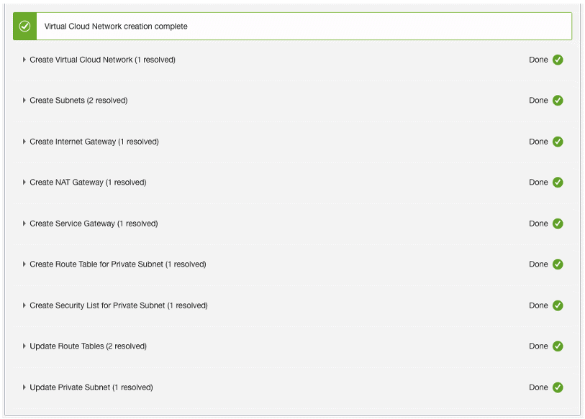This screenshot has height=419, width=585.
Task: Click the Update Private Subnet label
Action: 91,387
